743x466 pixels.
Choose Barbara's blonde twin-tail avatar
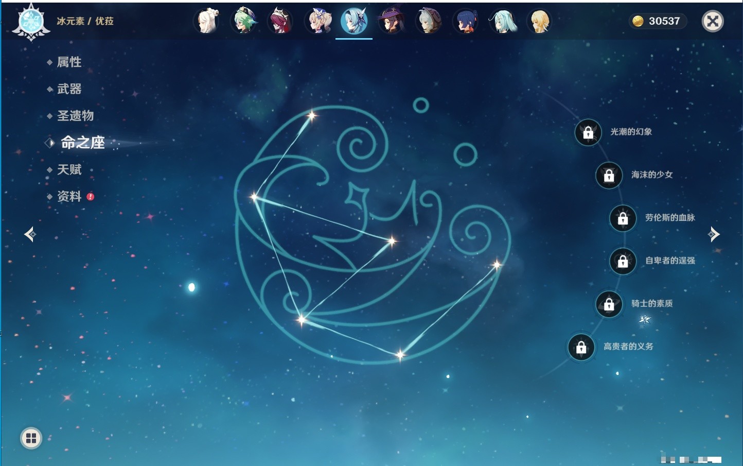317,21
